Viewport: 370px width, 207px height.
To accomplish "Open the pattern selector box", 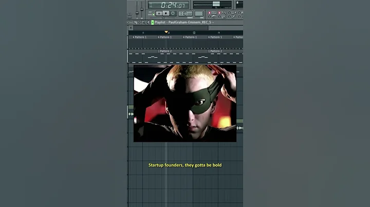I will pyautogui.click(x=199, y=13).
